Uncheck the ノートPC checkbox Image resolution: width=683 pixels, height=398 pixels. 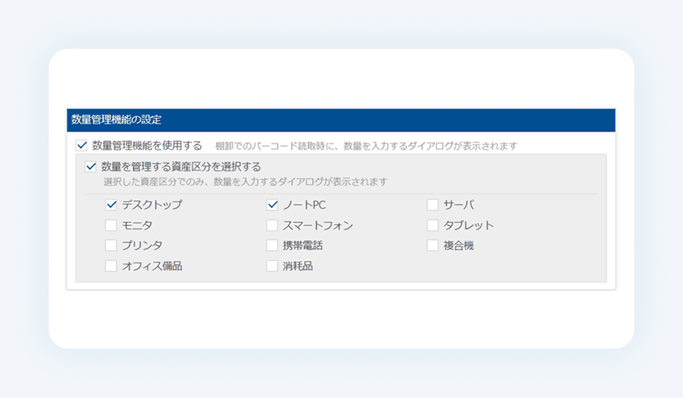pyautogui.click(x=272, y=205)
